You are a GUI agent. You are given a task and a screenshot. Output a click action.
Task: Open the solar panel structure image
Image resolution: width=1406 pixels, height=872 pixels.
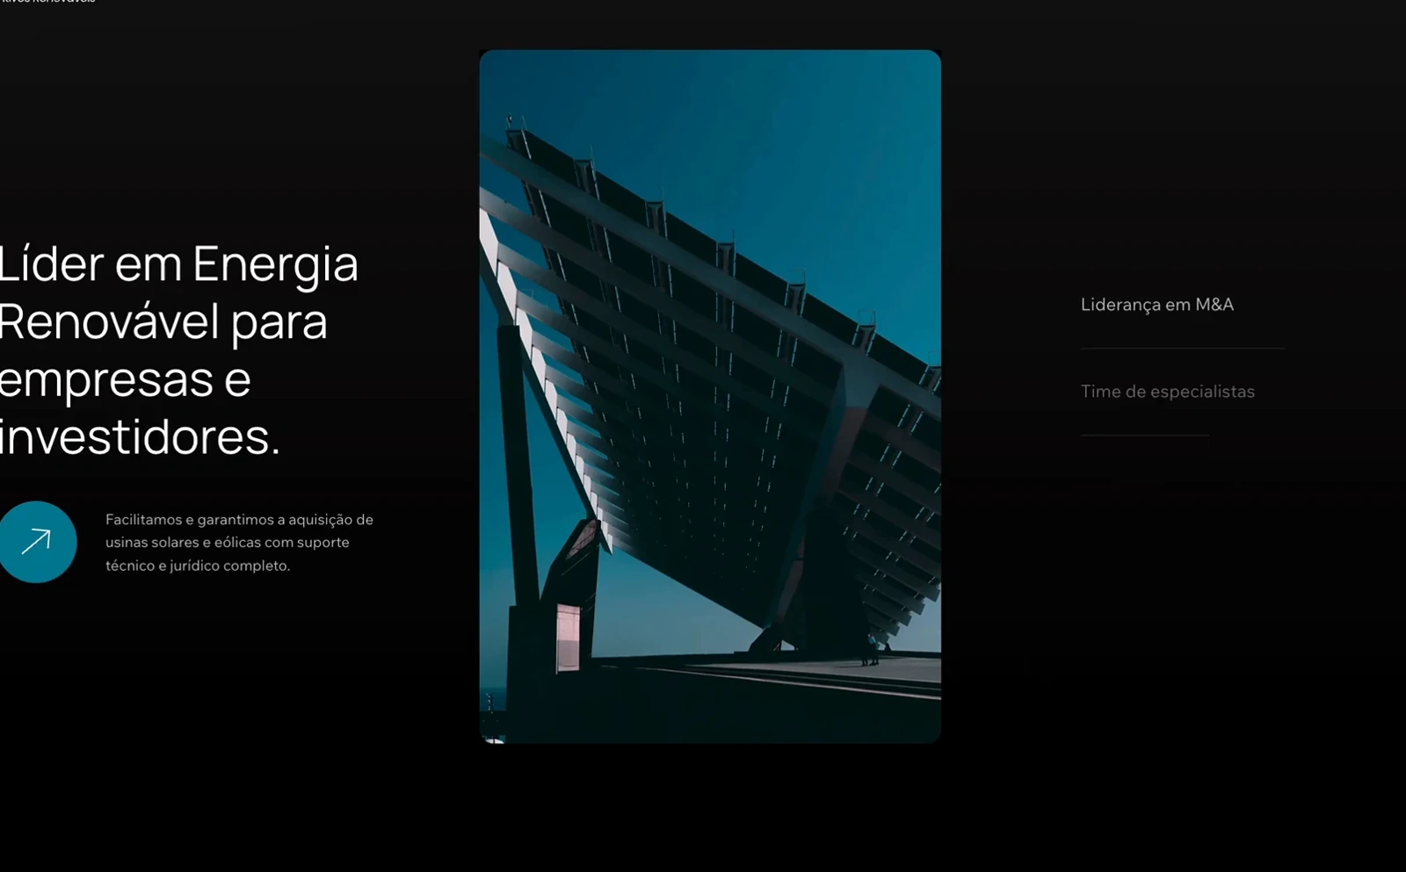coord(710,396)
